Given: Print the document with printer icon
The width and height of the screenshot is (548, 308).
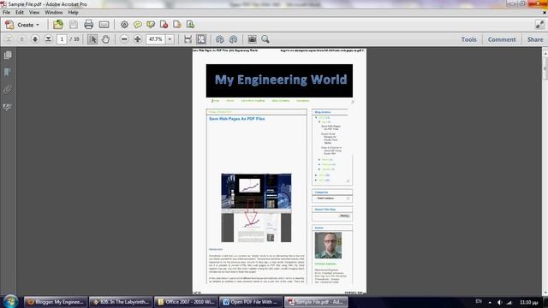Looking at the screenshot, I should (88, 25).
